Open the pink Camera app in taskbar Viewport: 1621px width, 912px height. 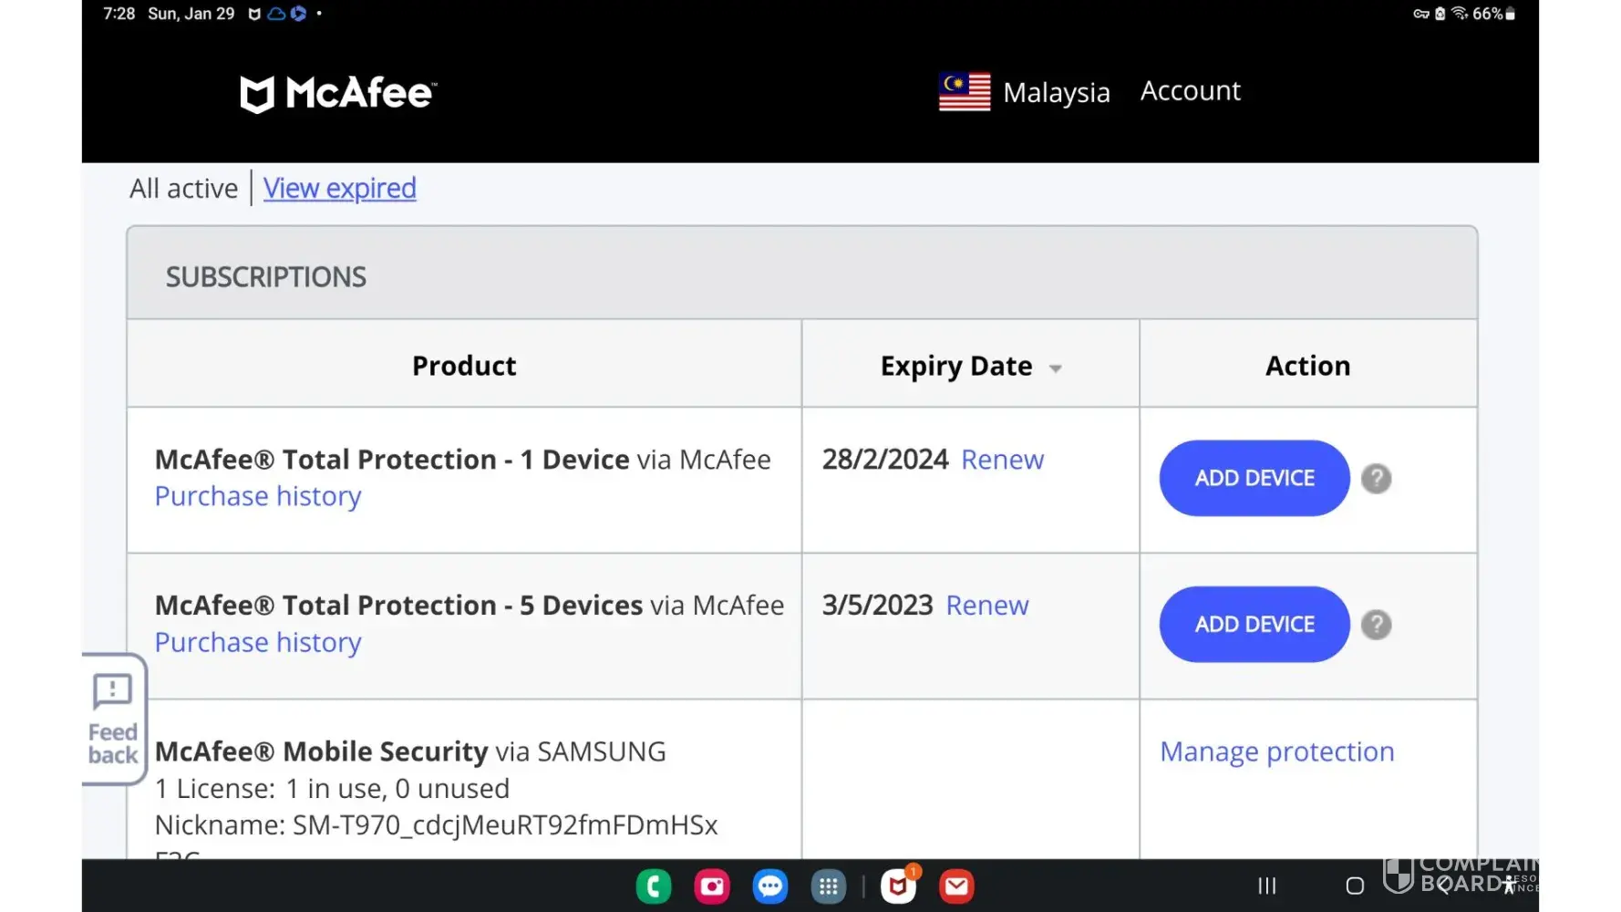point(712,886)
